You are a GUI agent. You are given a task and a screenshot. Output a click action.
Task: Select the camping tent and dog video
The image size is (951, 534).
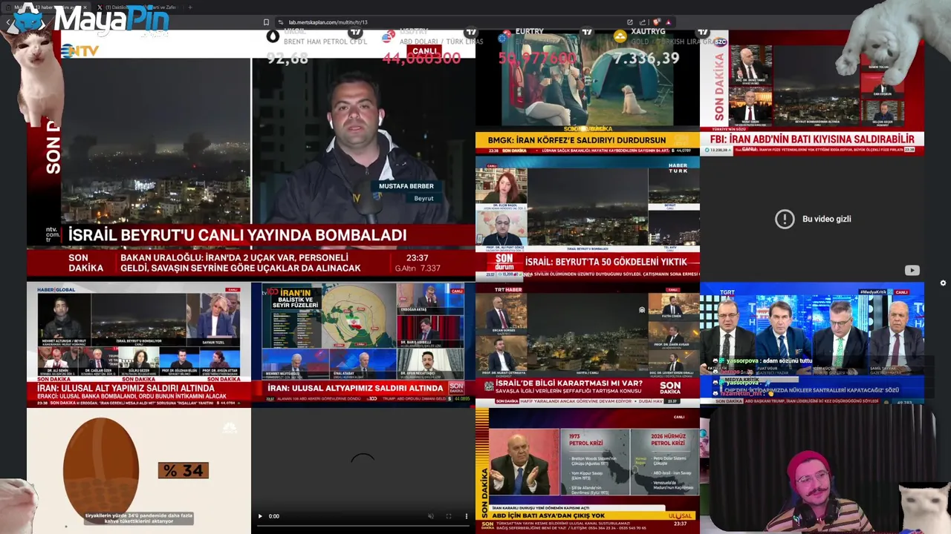click(x=588, y=92)
